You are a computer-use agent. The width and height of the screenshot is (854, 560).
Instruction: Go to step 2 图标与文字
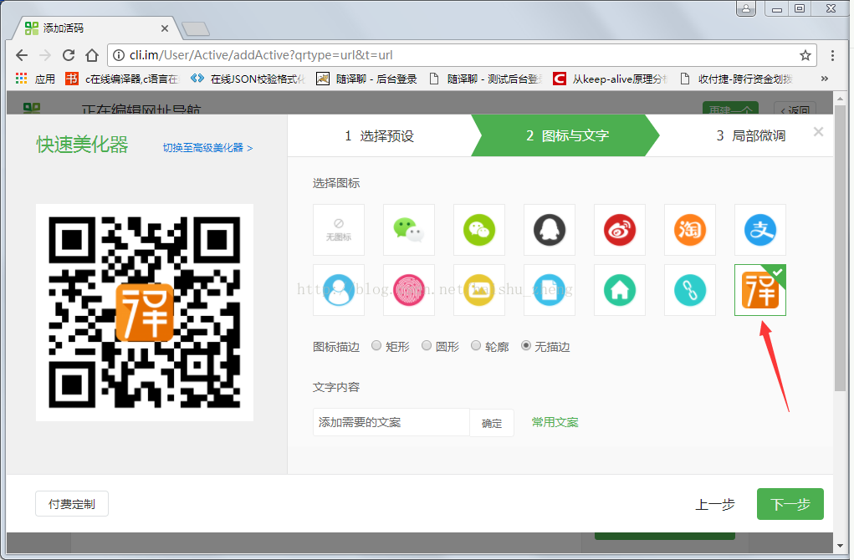566,135
